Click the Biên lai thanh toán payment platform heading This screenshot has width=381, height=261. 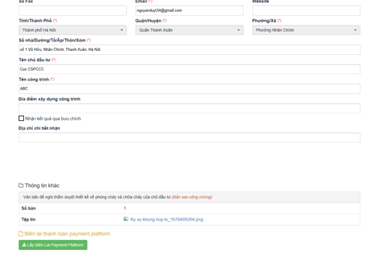67,234
